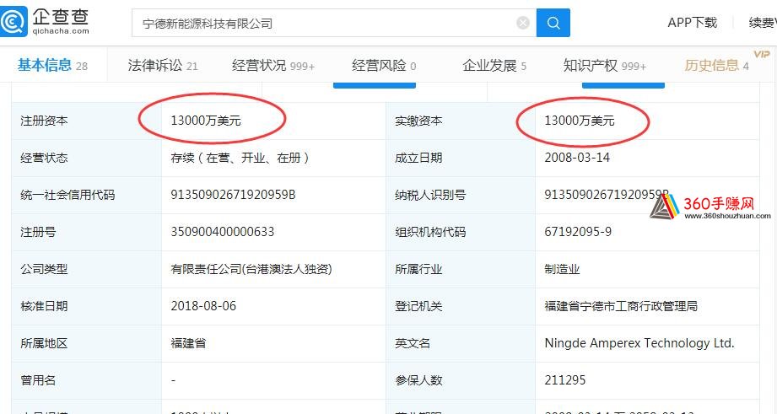Click the 组织机构代码 label

pos(430,232)
